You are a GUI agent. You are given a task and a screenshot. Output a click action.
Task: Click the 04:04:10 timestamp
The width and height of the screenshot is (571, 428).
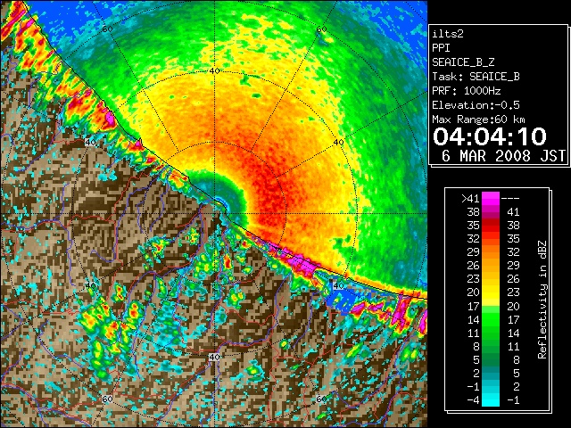click(x=490, y=136)
